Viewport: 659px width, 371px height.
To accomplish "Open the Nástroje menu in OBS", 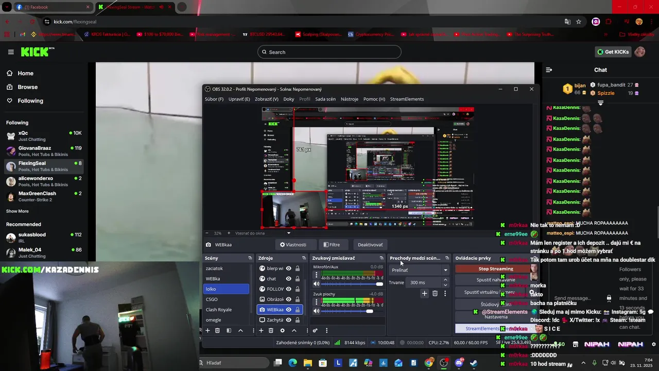I will [350, 99].
